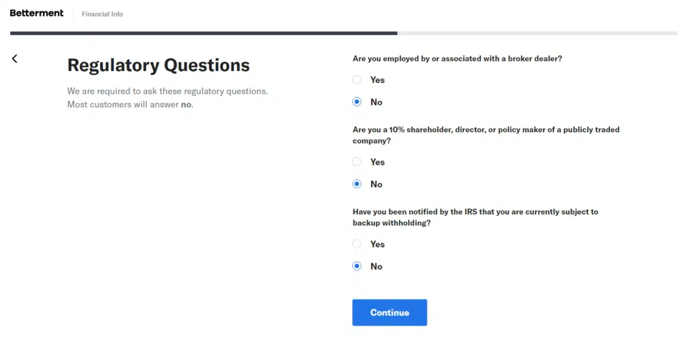Click the 'Yes' label text under broker dealer

point(378,80)
